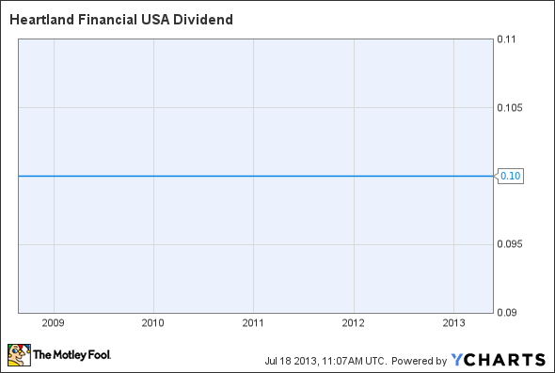Select the 2011 x-axis label
555x373 pixels.
tap(253, 323)
